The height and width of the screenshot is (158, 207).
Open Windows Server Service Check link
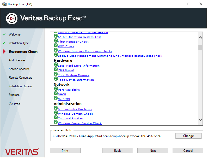[80, 123]
